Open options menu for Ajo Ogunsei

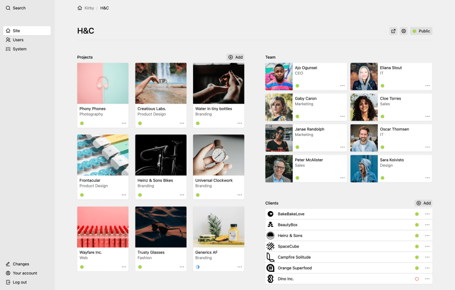click(x=342, y=85)
